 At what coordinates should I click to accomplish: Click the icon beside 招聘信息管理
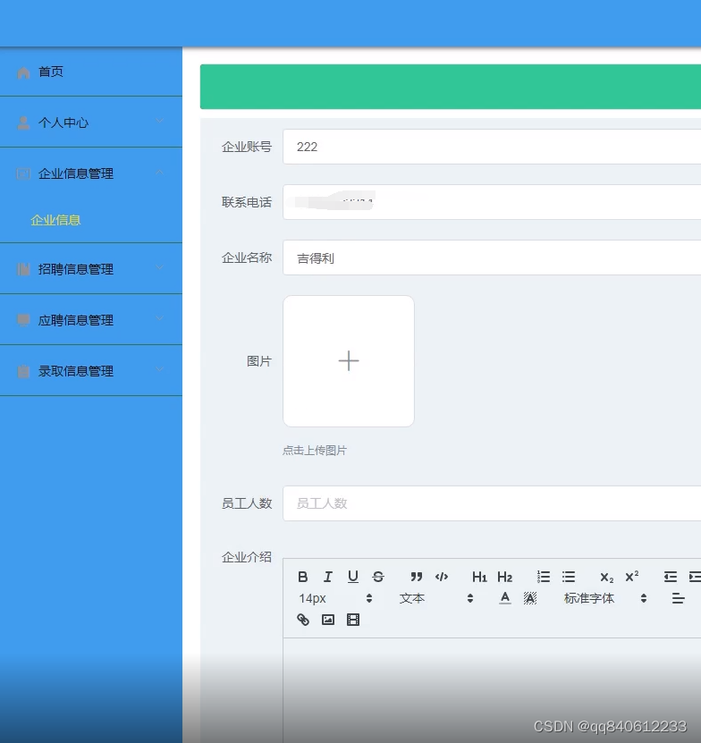(x=23, y=269)
